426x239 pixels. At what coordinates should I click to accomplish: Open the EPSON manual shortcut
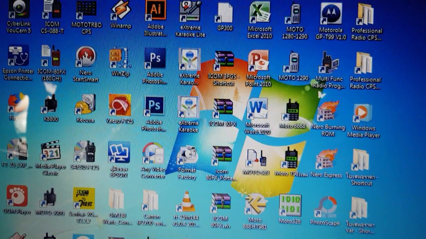(x=119, y=159)
